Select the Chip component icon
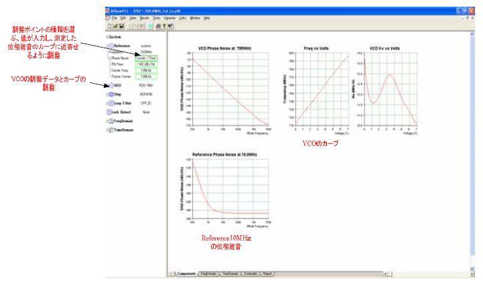 click(111, 95)
